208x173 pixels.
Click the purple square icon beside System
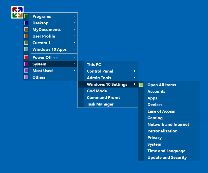coord(26,64)
